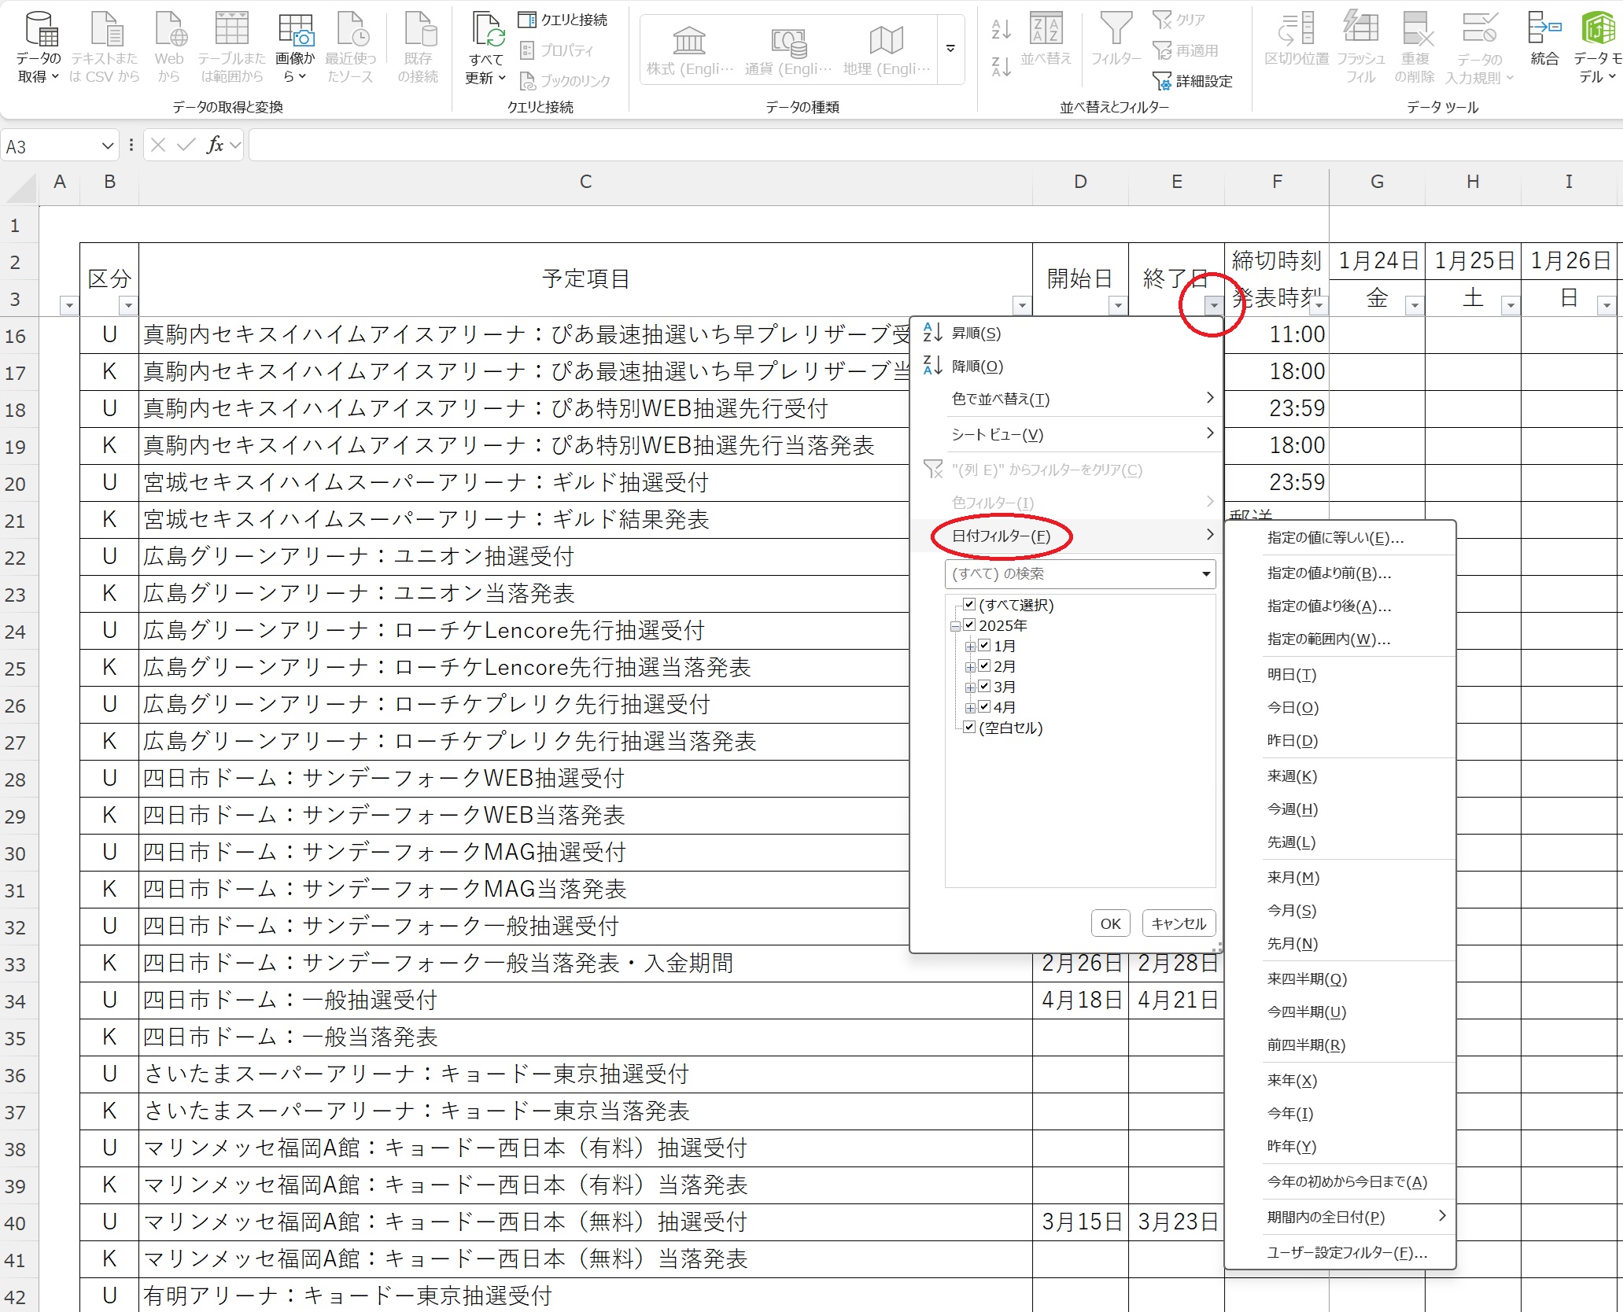Toggle the フィルター funnel button
Screen dimensions: 1623x1312
coord(1116,39)
